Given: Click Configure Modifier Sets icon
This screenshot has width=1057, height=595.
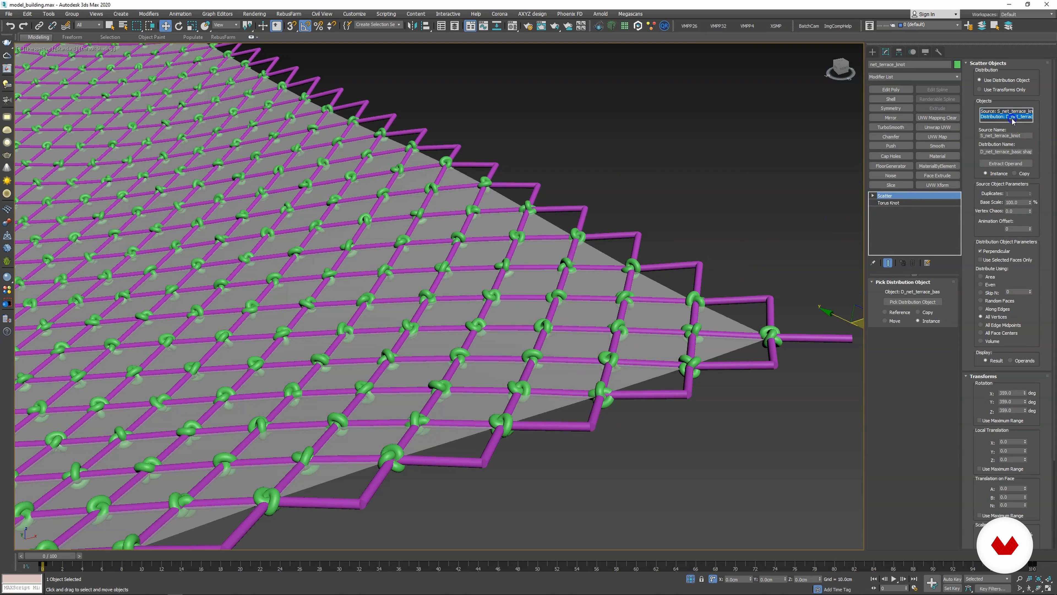Looking at the screenshot, I should 927,263.
